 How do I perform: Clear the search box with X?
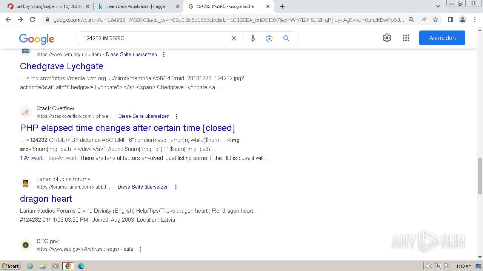click(234, 38)
